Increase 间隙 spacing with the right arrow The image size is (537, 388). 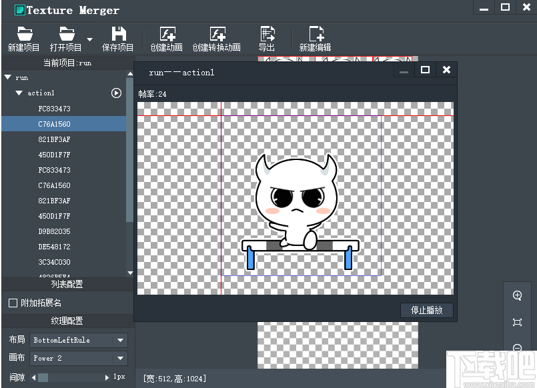pyautogui.click(x=105, y=377)
